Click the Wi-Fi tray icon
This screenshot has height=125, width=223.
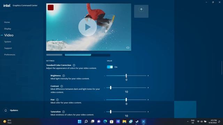pyautogui.click(x=198, y=122)
